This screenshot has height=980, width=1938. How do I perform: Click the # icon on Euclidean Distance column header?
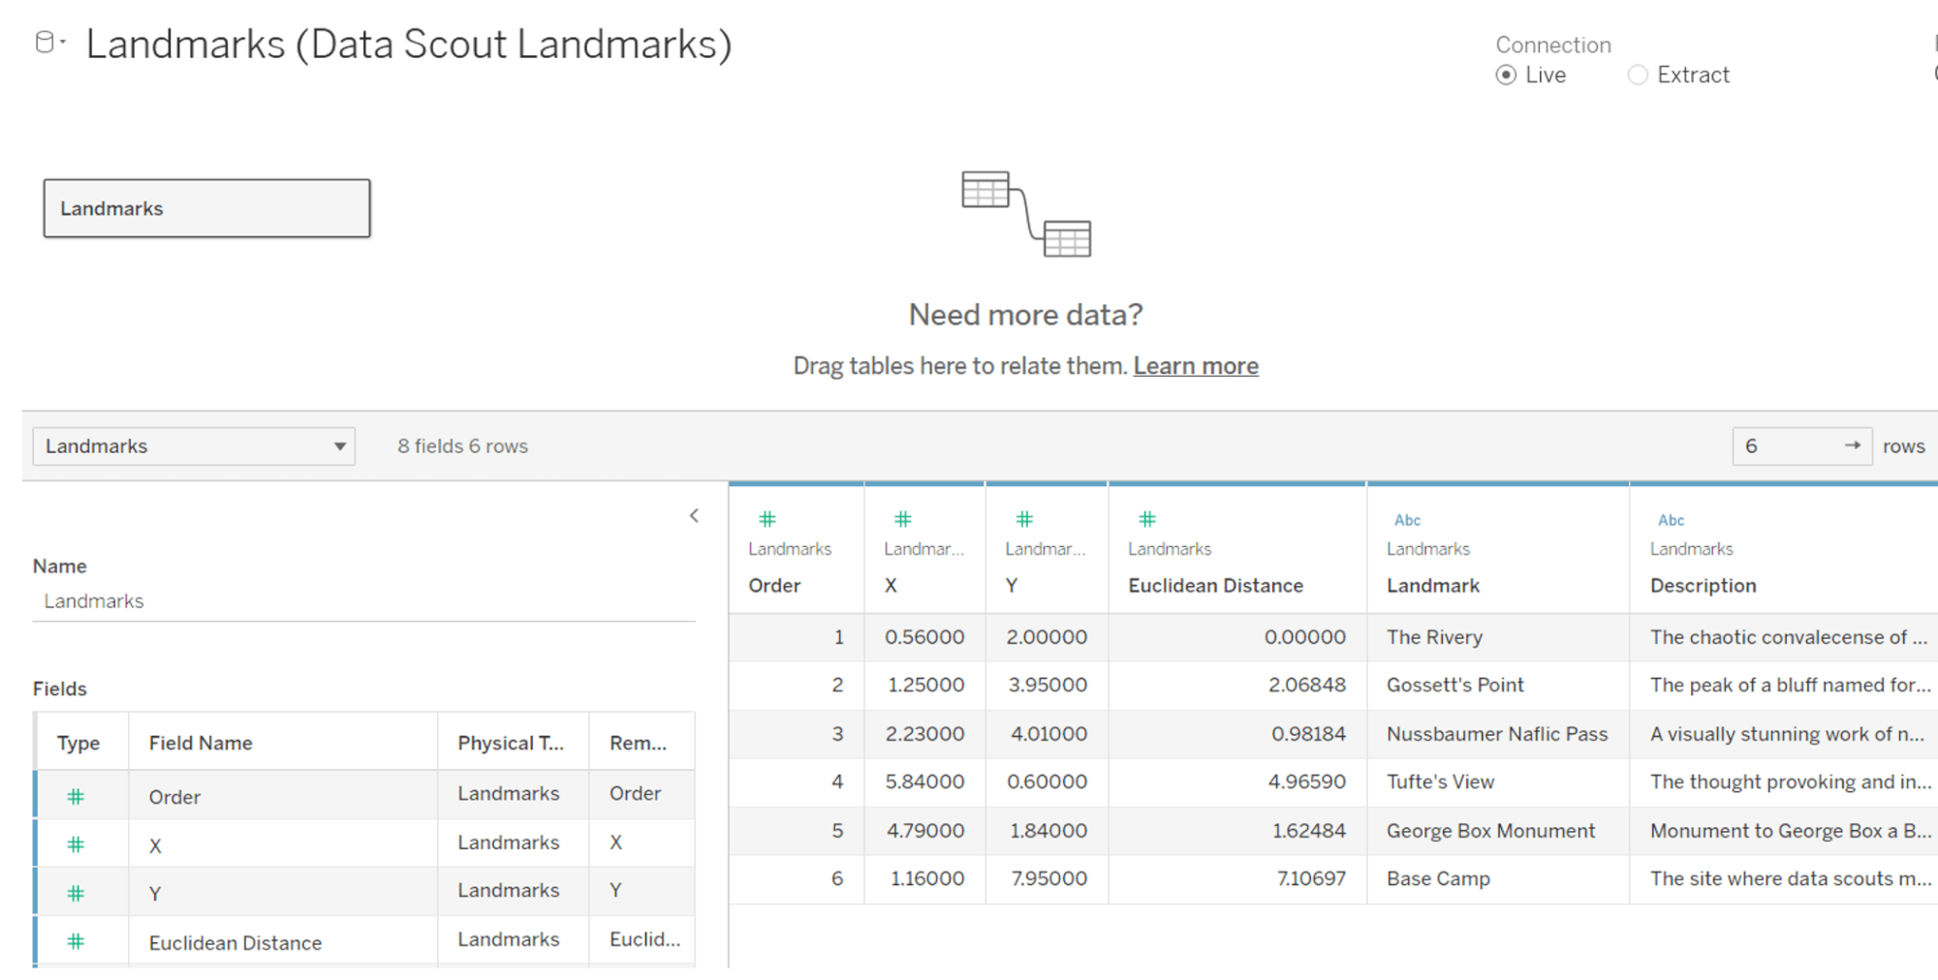[1146, 519]
